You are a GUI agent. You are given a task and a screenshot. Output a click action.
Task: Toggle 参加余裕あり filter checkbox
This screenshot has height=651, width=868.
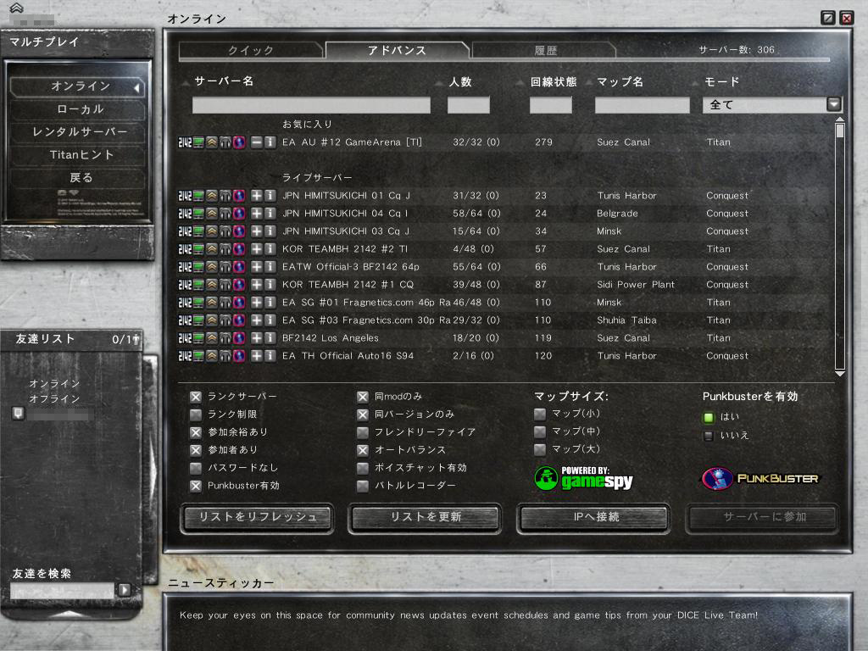[x=196, y=432]
